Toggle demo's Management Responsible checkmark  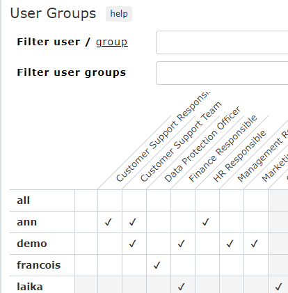click(x=230, y=244)
